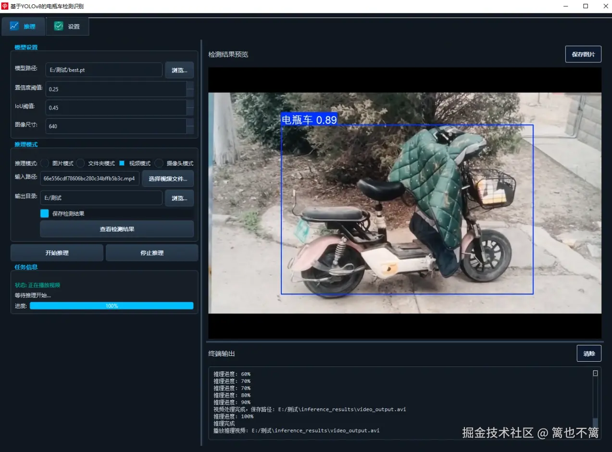
Task: Click the terminal line 播放推理视频 path
Action: [296, 430]
